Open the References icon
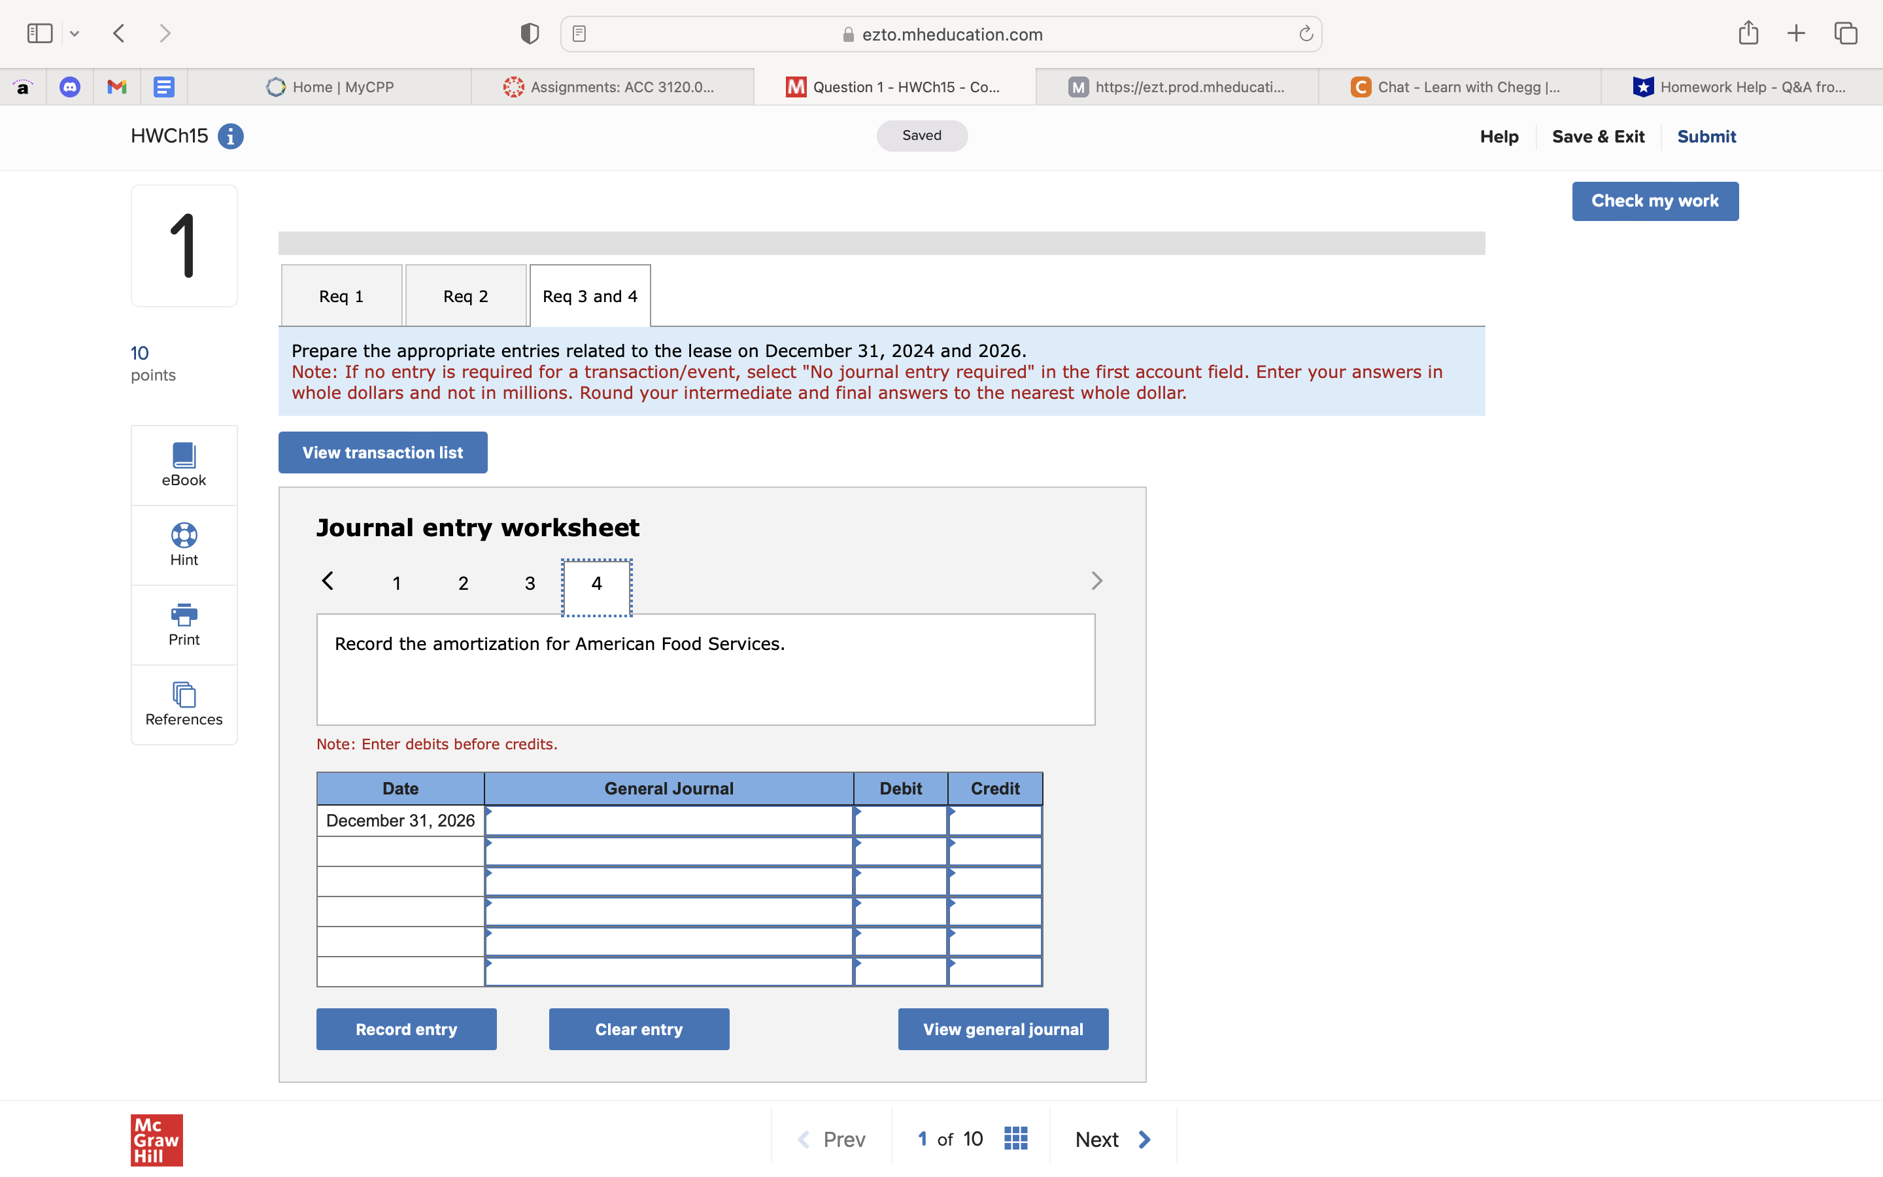This screenshot has height=1177, width=1883. click(184, 694)
